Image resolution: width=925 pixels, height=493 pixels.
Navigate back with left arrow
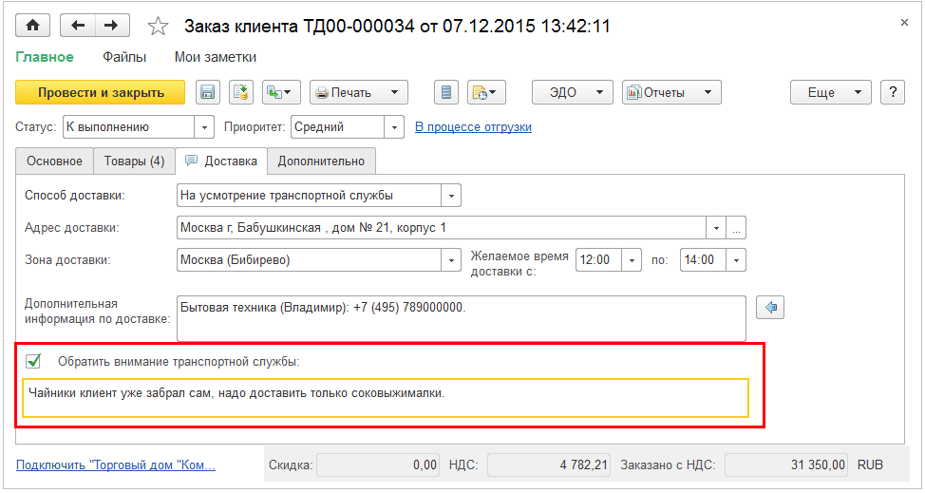tap(77, 26)
